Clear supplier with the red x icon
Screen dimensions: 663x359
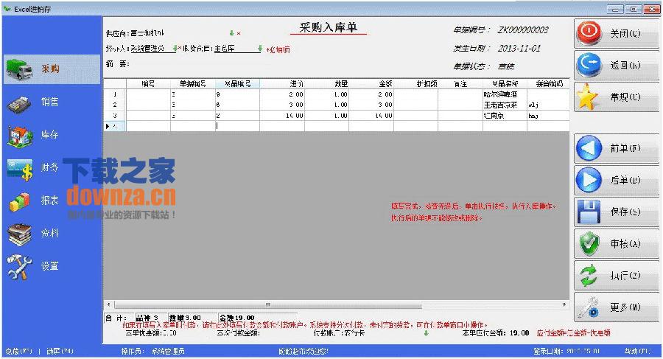coord(239,33)
